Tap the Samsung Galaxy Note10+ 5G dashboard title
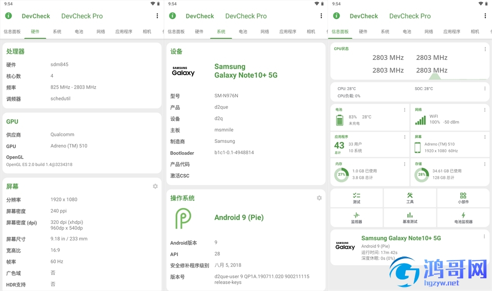Viewport: 492px width, 291px height. (401, 238)
